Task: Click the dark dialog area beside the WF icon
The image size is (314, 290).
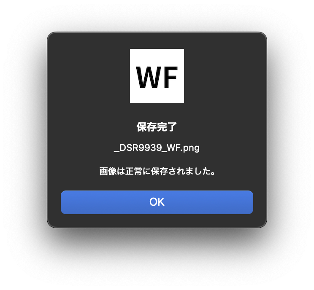Action: [90, 76]
